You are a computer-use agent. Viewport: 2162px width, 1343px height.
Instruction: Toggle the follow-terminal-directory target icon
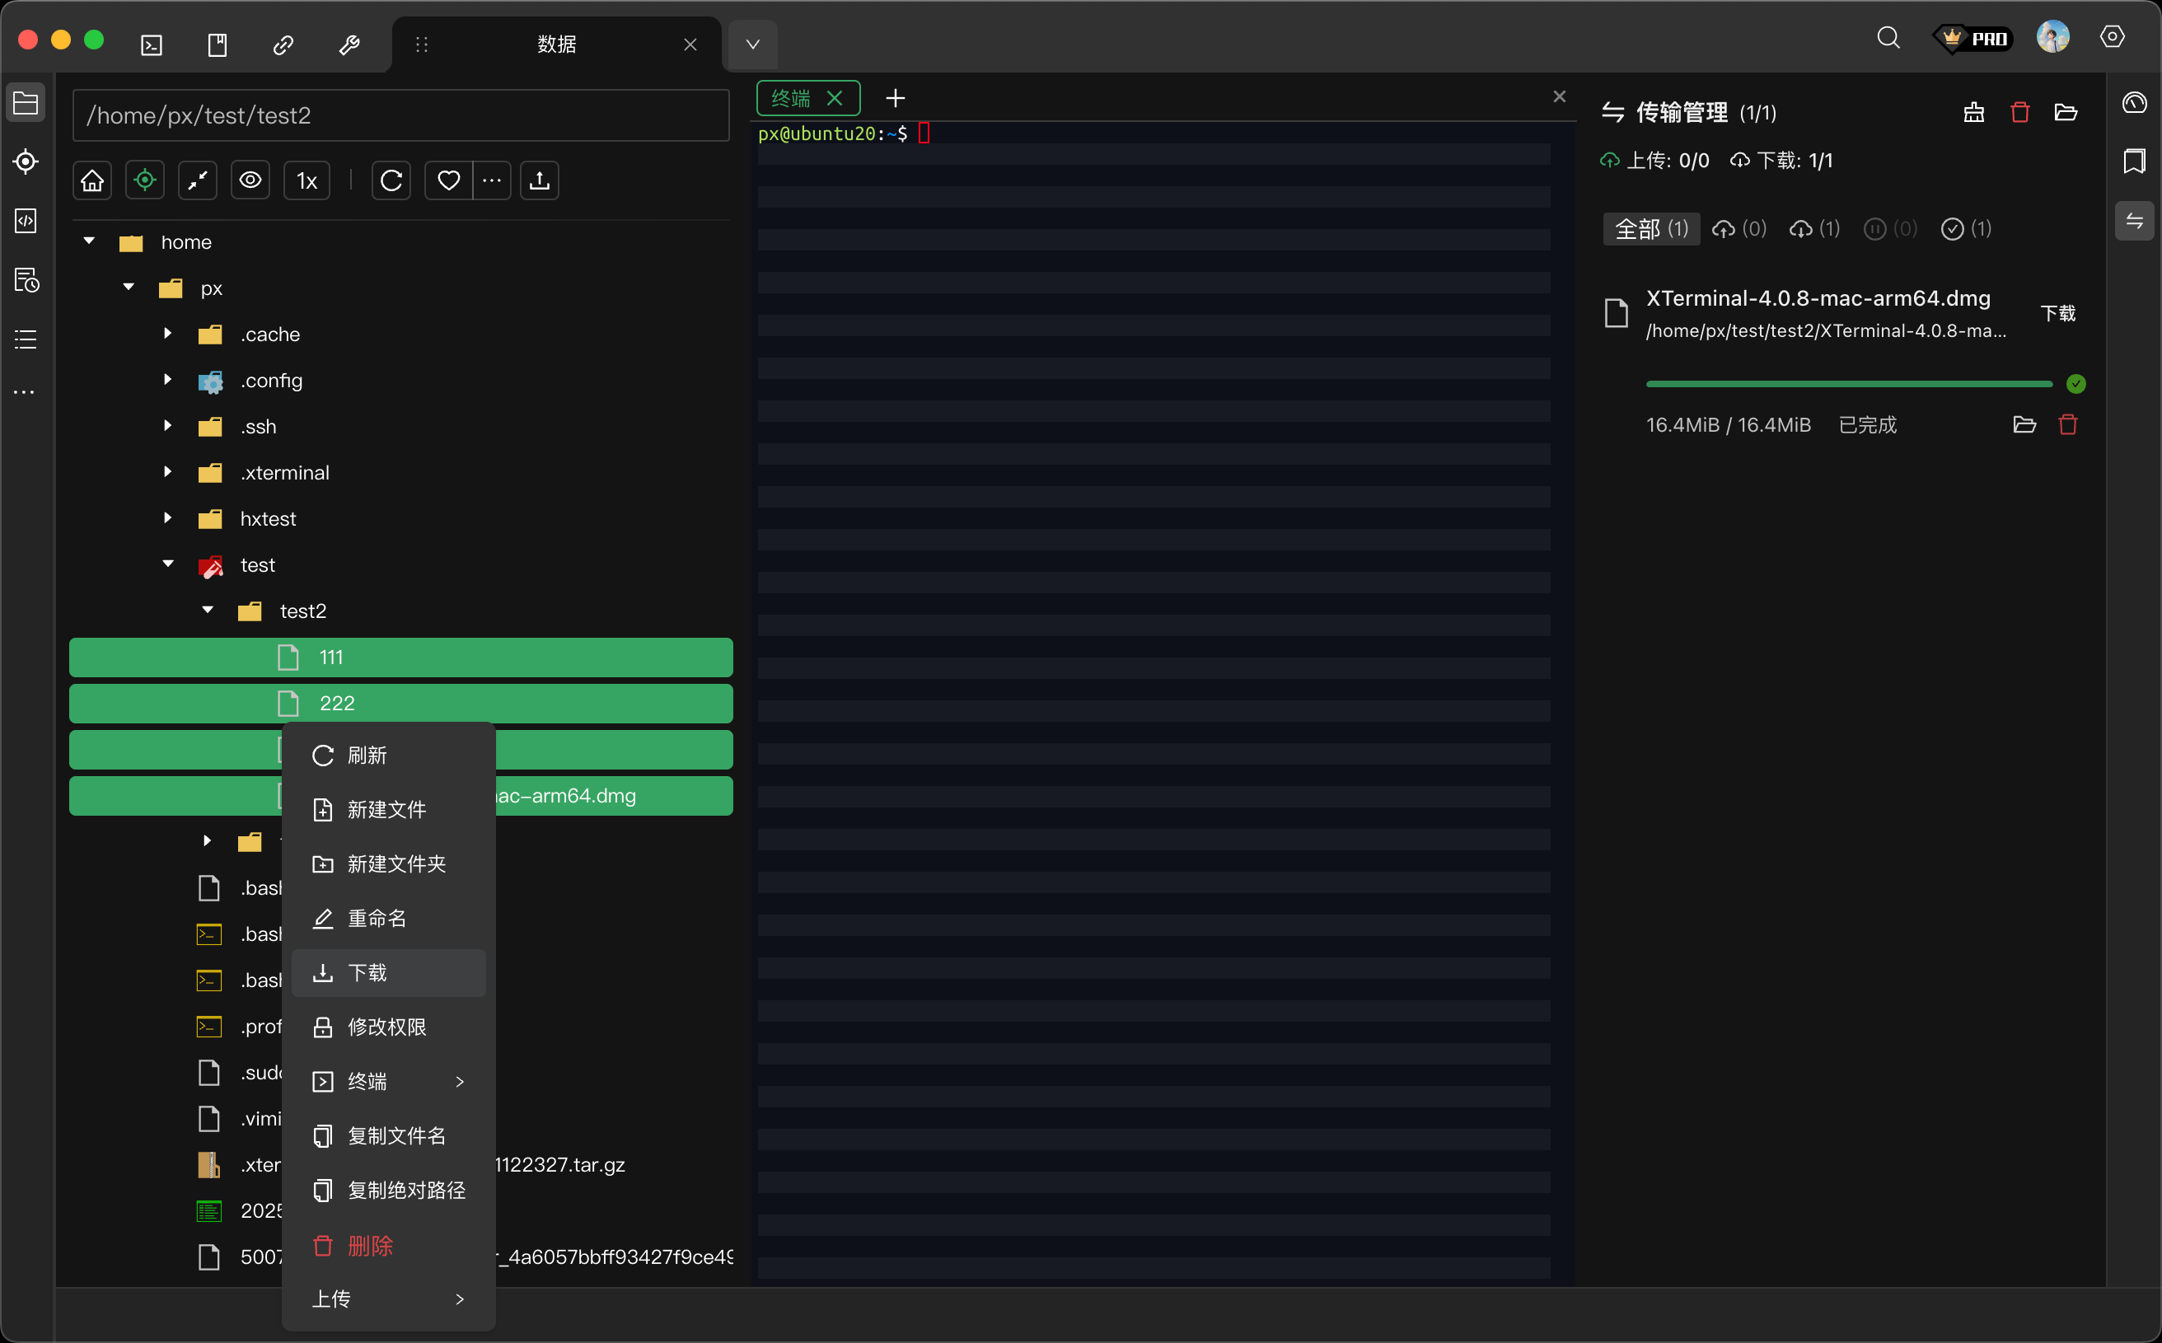pyautogui.click(x=145, y=181)
